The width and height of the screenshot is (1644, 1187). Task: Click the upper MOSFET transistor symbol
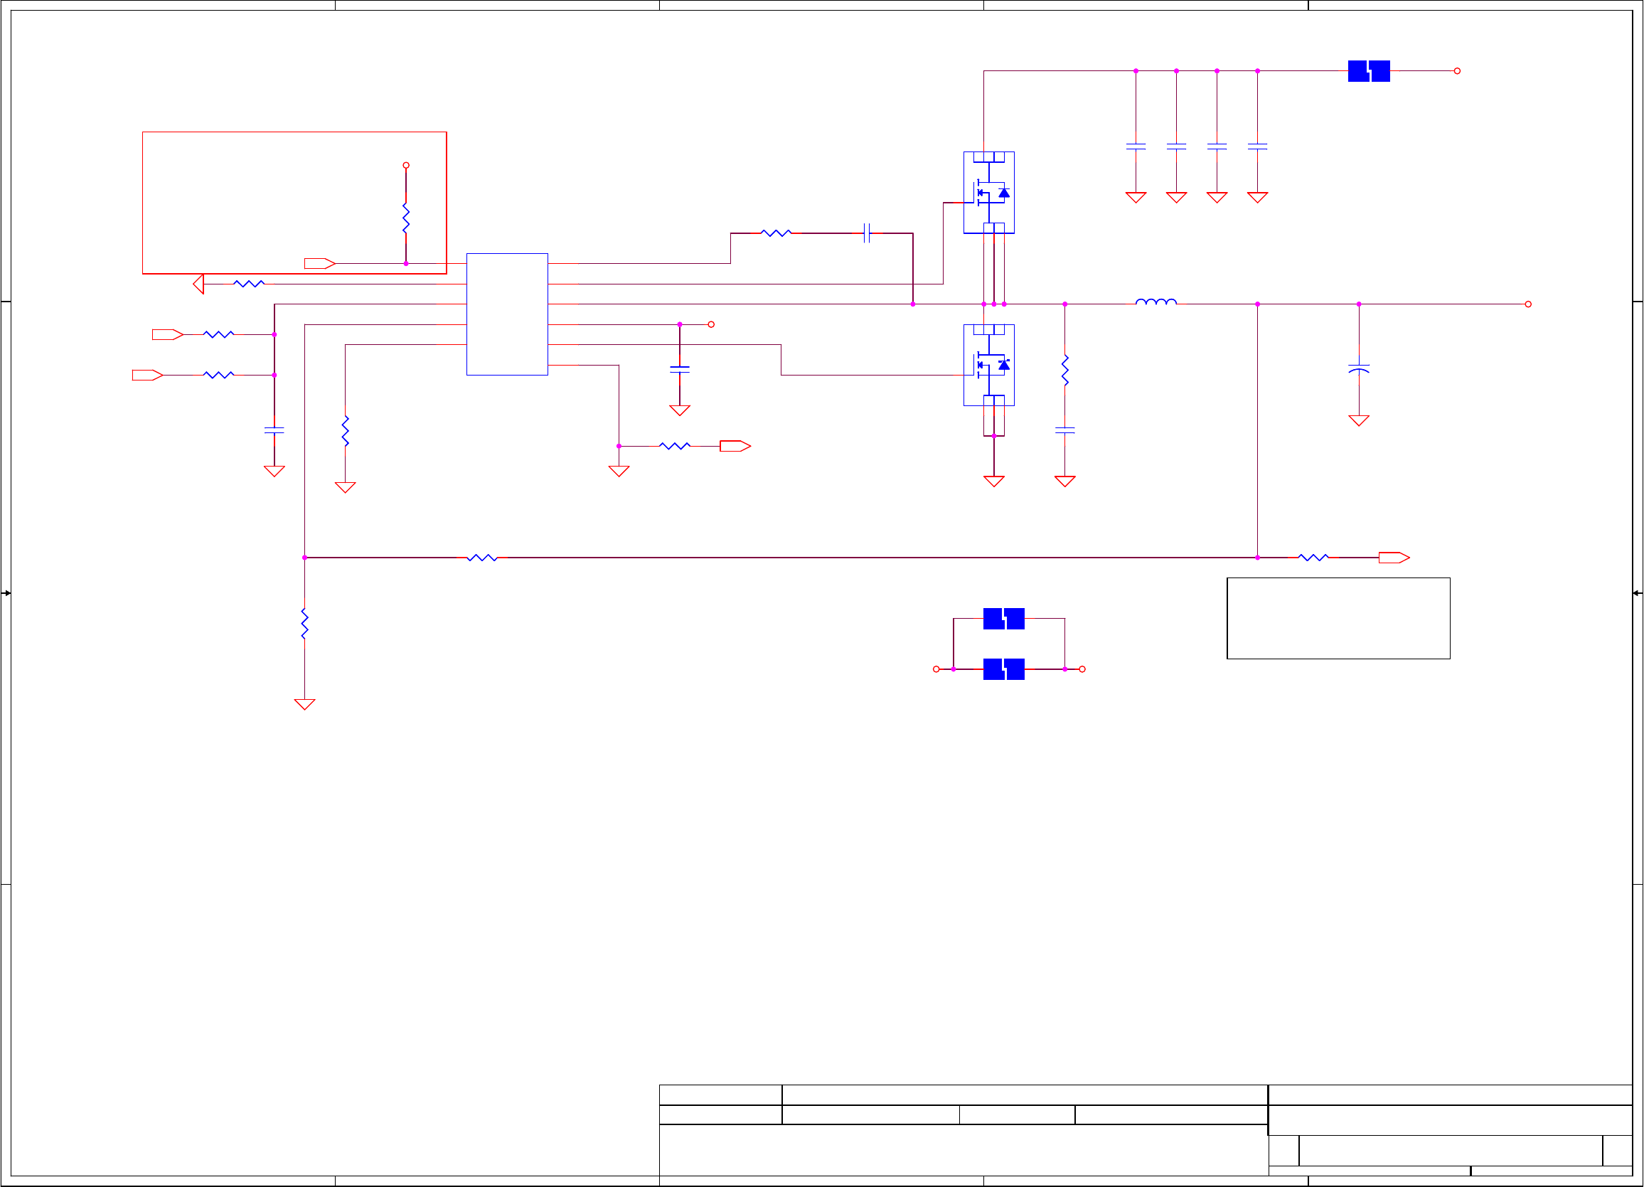pos(988,193)
